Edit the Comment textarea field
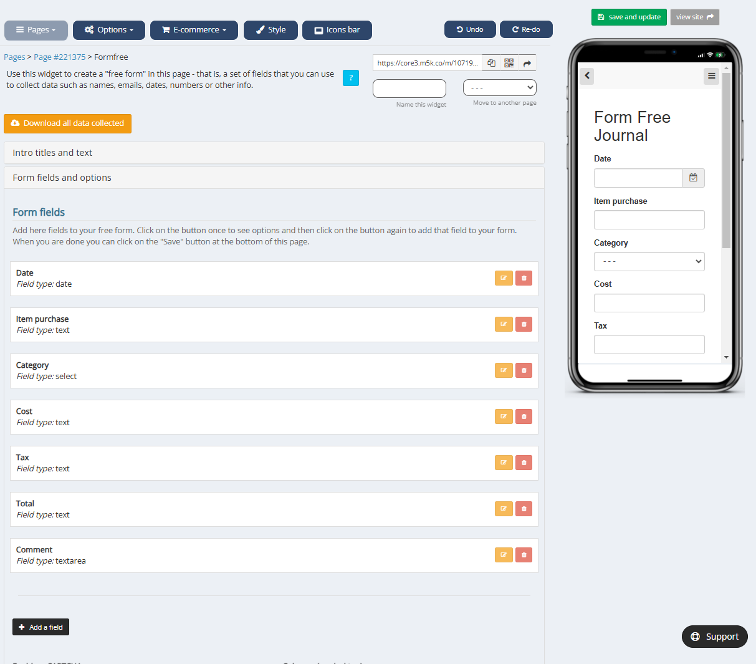756x664 pixels. click(504, 554)
